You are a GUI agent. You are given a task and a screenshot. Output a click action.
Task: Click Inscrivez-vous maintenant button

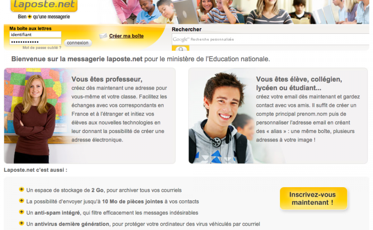pyautogui.click(x=313, y=198)
